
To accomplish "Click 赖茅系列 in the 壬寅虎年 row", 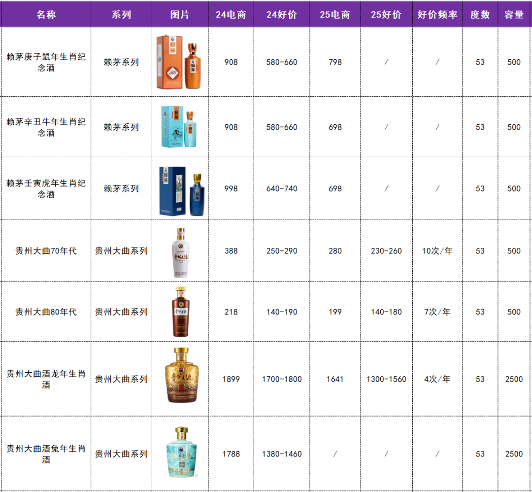I will 121,188.
